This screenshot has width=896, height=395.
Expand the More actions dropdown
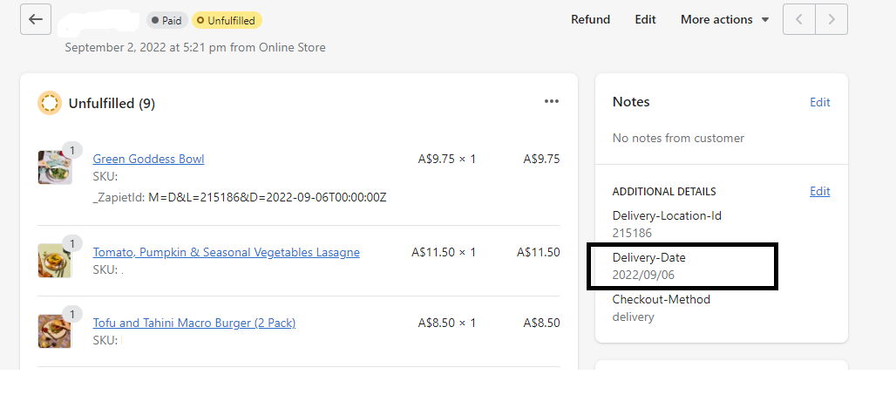tap(724, 19)
